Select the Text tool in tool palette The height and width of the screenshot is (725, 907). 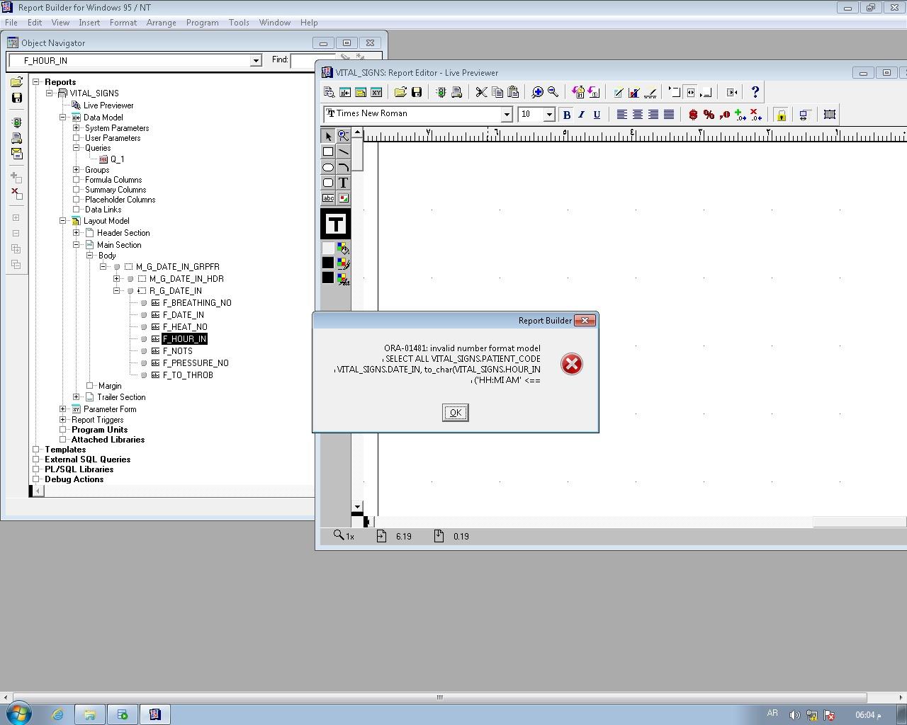click(x=343, y=183)
